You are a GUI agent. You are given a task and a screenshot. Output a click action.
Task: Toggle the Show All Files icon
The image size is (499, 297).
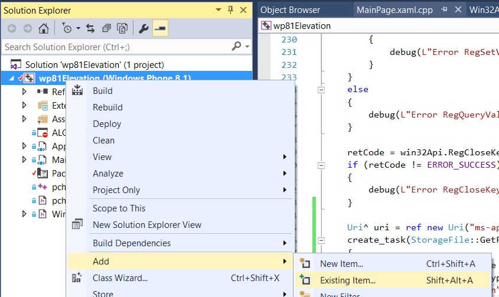coord(122,28)
